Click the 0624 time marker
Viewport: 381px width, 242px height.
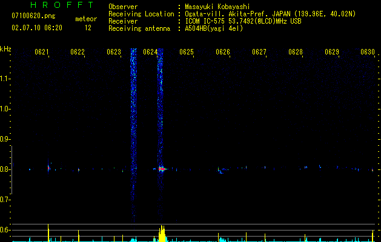click(x=150, y=52)
